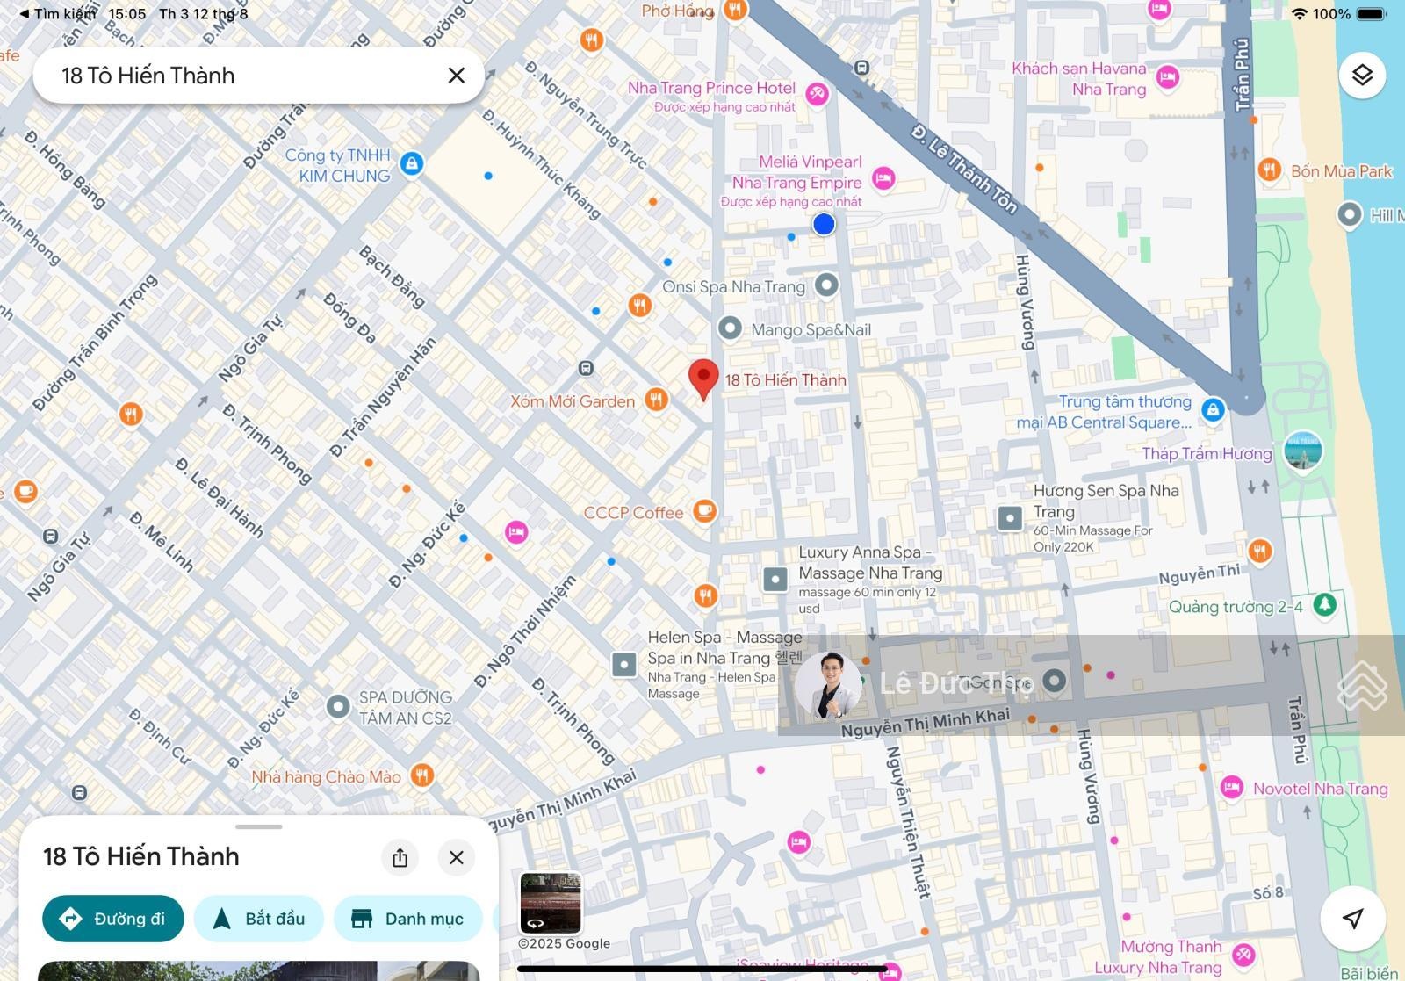Clear the search box with the X
1405x981 pixels.
pos(456,76)
